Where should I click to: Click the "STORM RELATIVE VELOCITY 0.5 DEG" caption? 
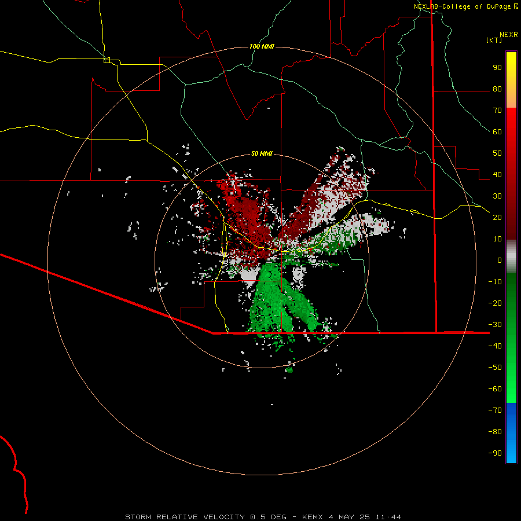(x=206, y=517)
